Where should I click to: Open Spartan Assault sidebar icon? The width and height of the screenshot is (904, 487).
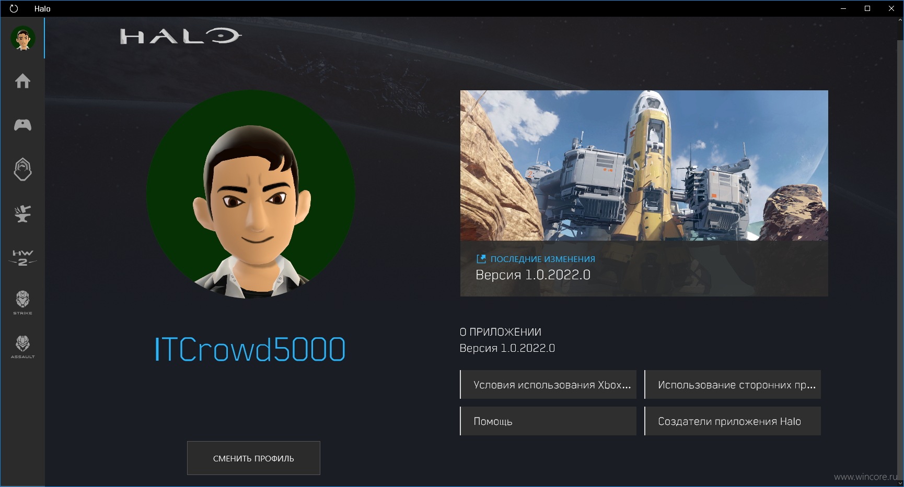[x=22, y=347]
